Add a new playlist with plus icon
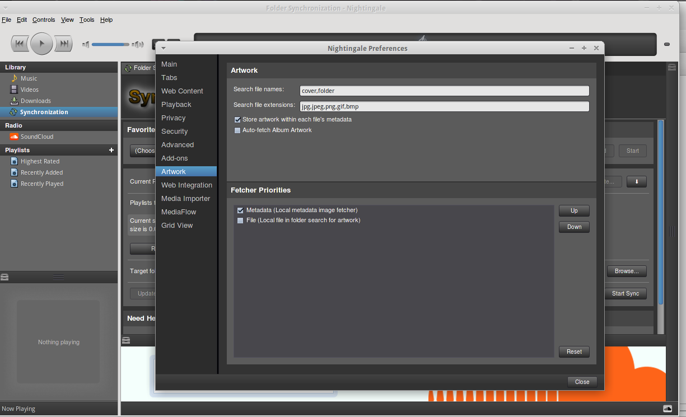 coord(111,150)
